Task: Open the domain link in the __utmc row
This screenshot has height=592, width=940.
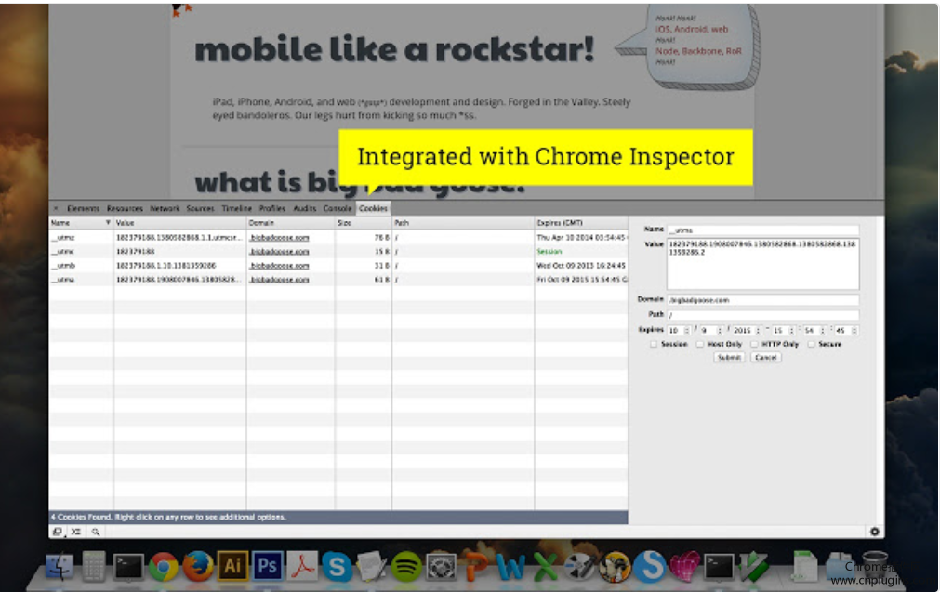Action: (279, 252)
